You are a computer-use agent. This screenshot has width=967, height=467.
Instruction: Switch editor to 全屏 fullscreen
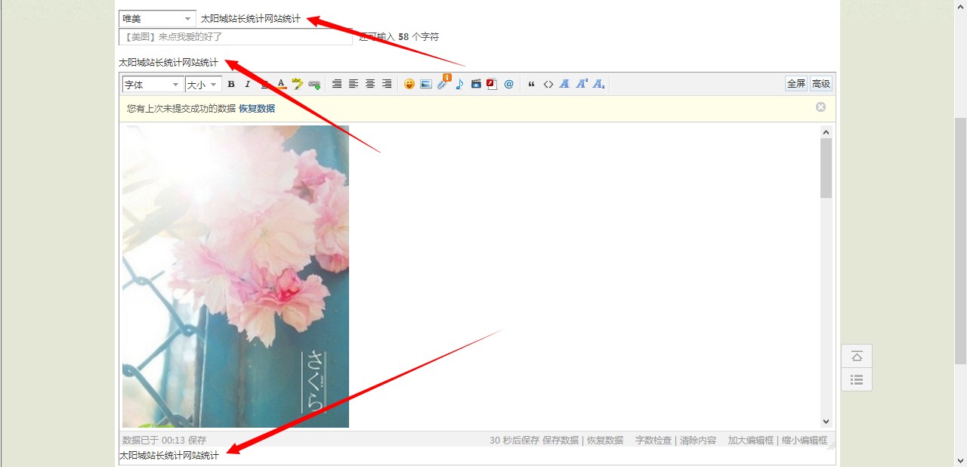pyautogui.click(x=796, y=84)
